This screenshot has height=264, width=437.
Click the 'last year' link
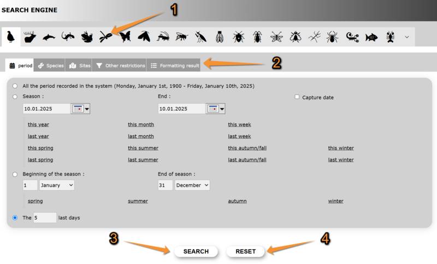38,136
